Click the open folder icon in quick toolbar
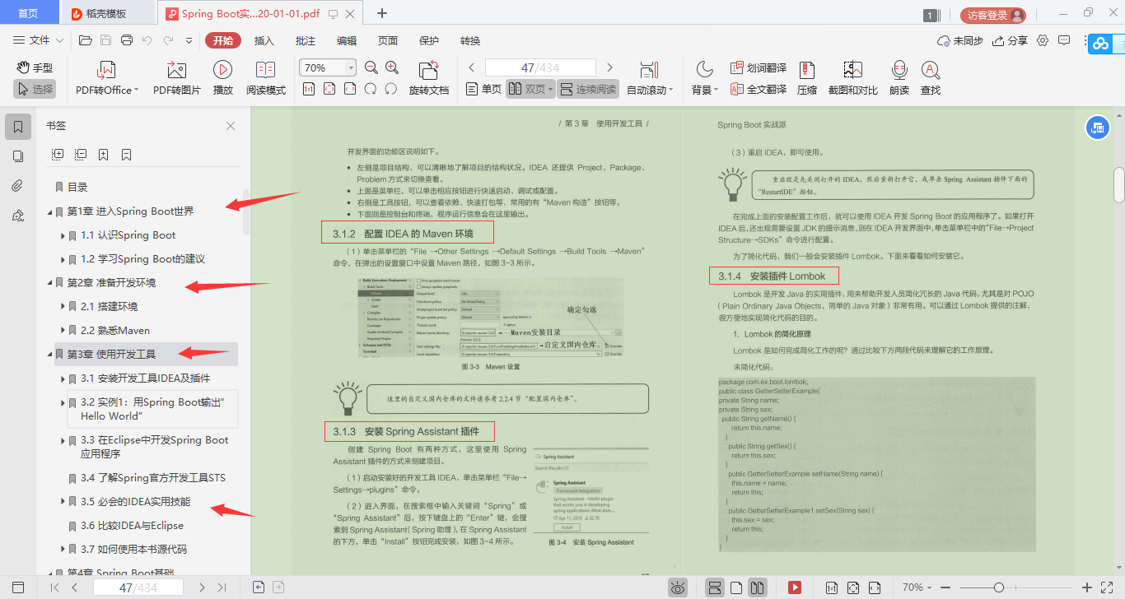 coord(85,40)
